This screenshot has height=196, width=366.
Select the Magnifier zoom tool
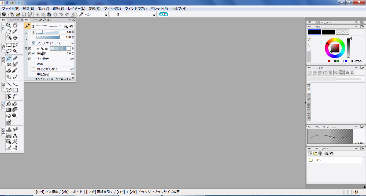(x=9, y=25)
